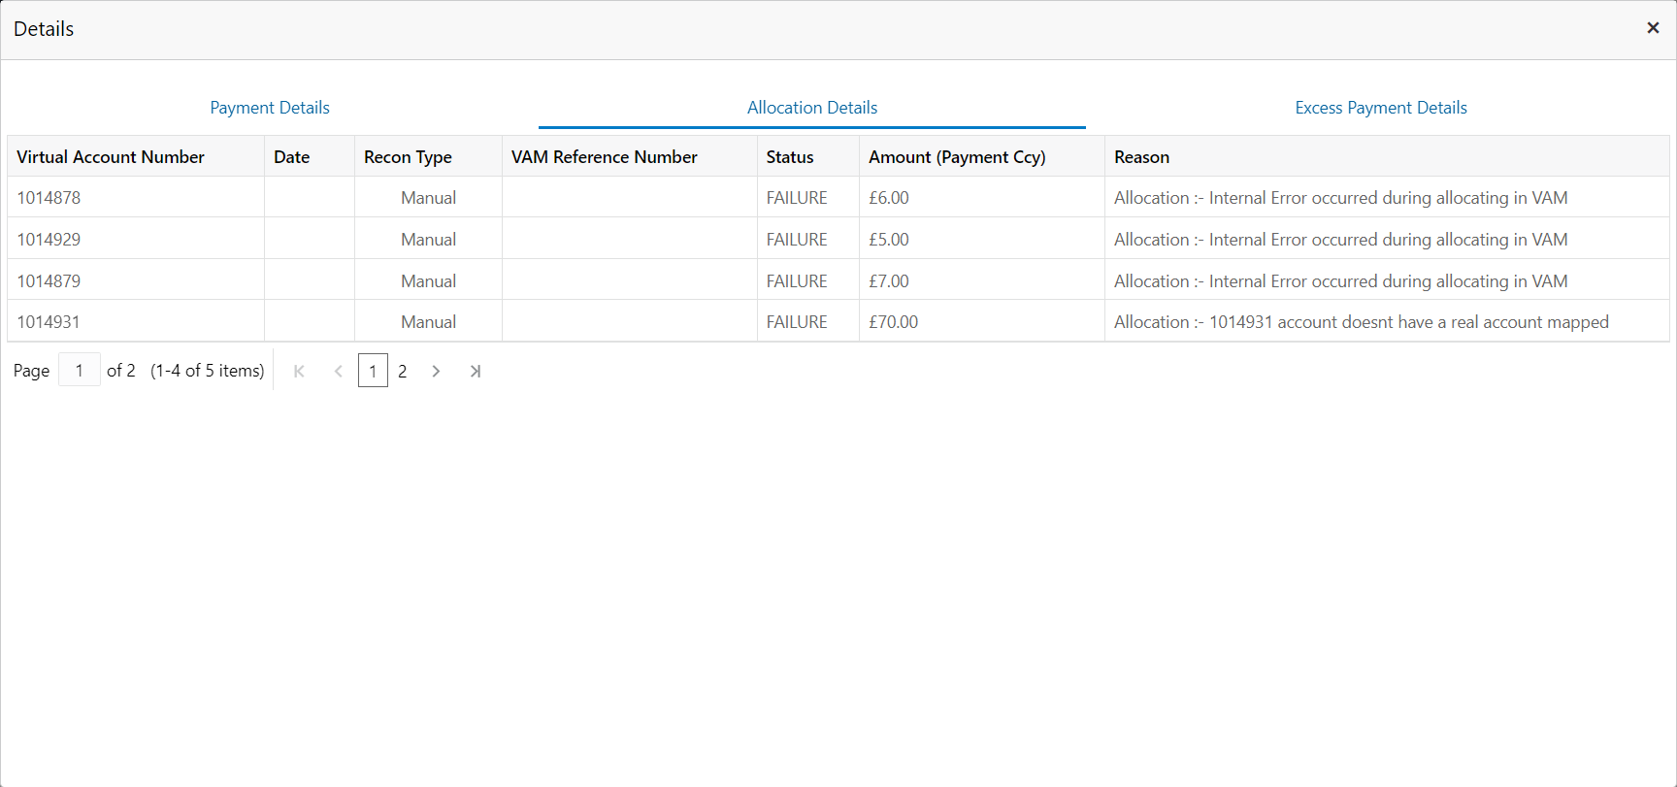This screenshot has width=1677, height=787.
Task: Click FAILURE status for account 1014879
Action: tap(797, 280)
